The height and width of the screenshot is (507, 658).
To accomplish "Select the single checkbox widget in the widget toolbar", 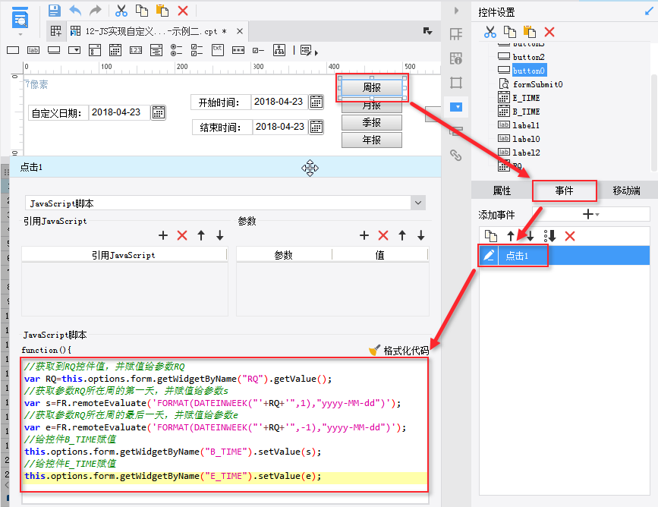I will coord(259,50).
